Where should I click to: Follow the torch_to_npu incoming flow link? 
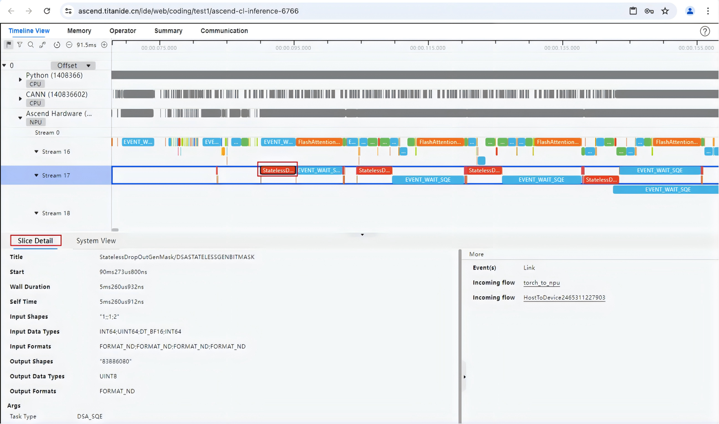tap(541, 283)
